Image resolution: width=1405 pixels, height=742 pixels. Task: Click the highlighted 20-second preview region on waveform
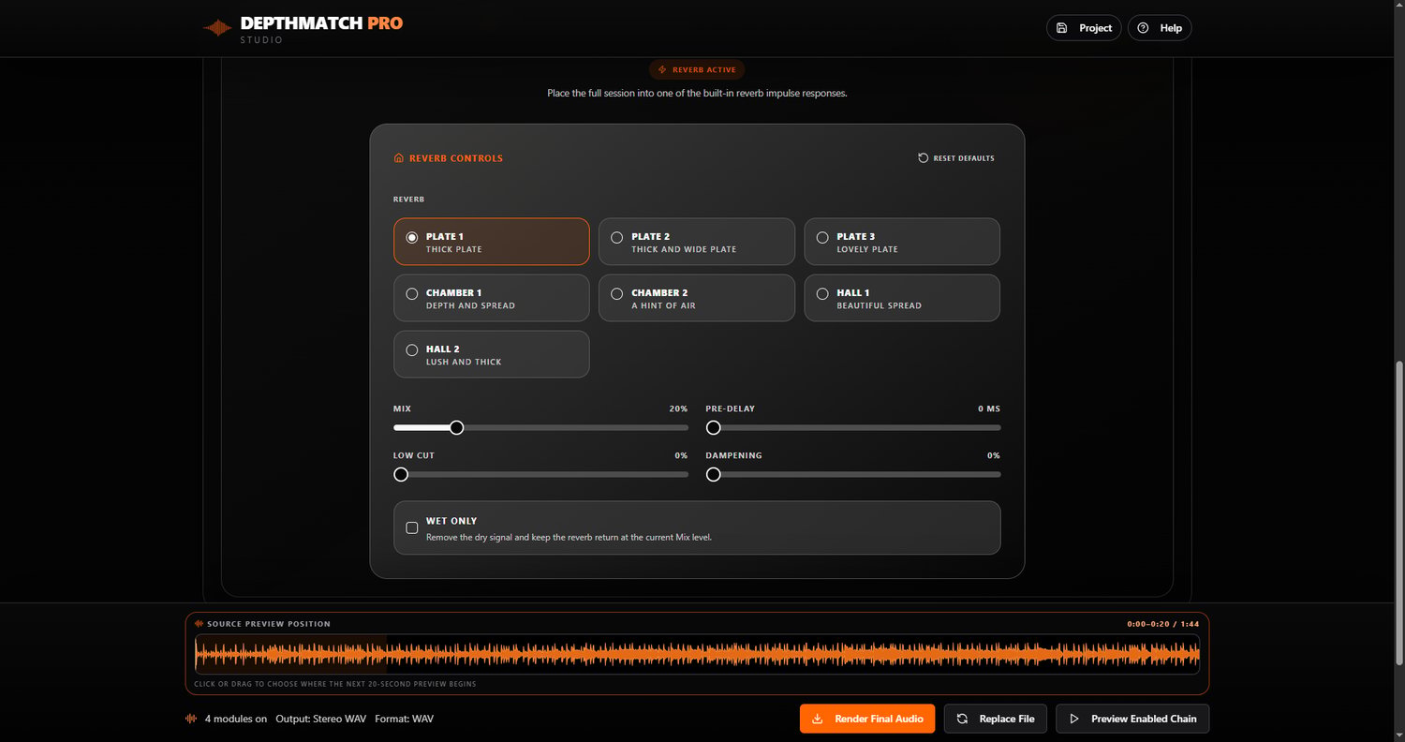290,654
